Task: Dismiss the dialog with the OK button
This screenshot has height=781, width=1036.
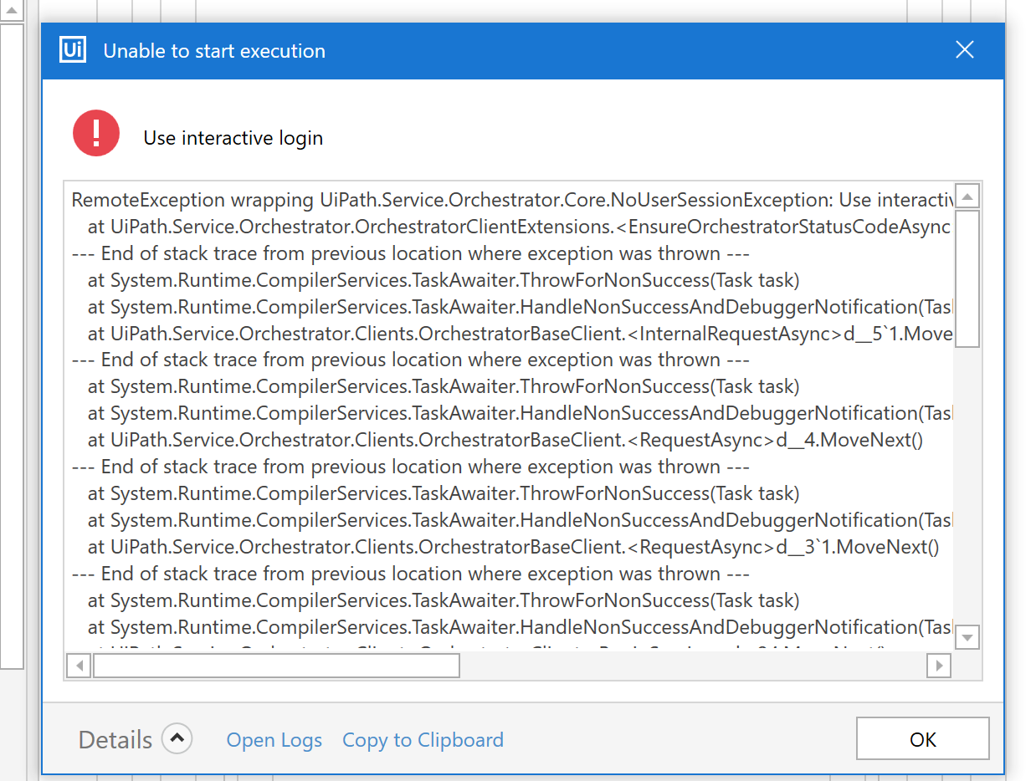Action: pos(922,738)
